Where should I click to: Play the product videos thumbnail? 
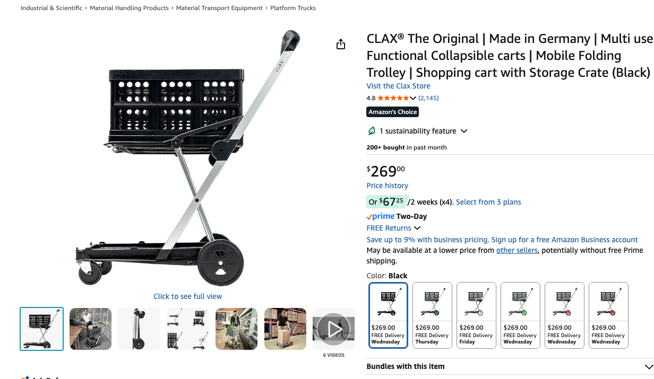click(333, 329)
